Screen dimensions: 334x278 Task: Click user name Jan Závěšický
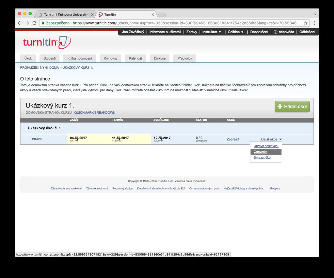pyautogui.click(x=133, y=32)
